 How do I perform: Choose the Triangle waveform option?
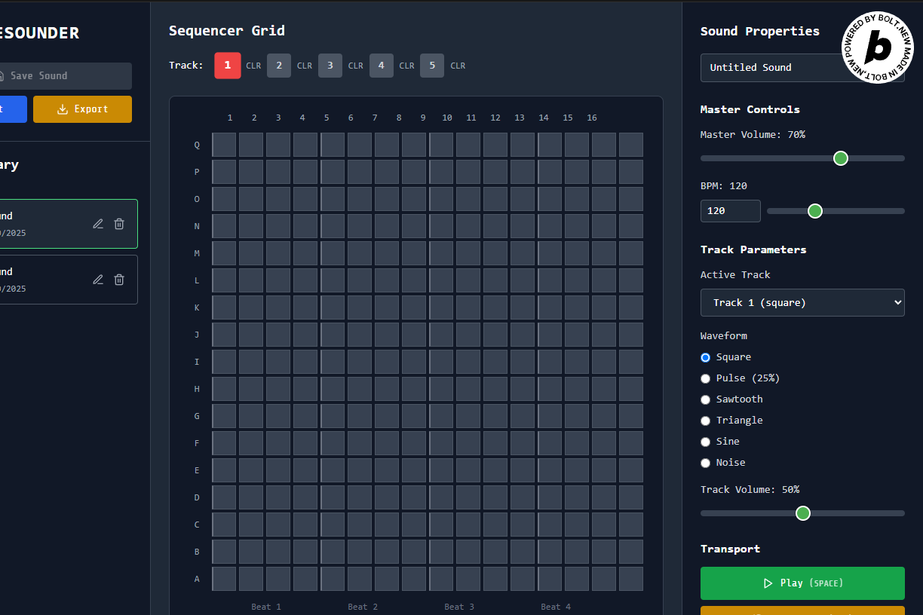tap(731, 421)
